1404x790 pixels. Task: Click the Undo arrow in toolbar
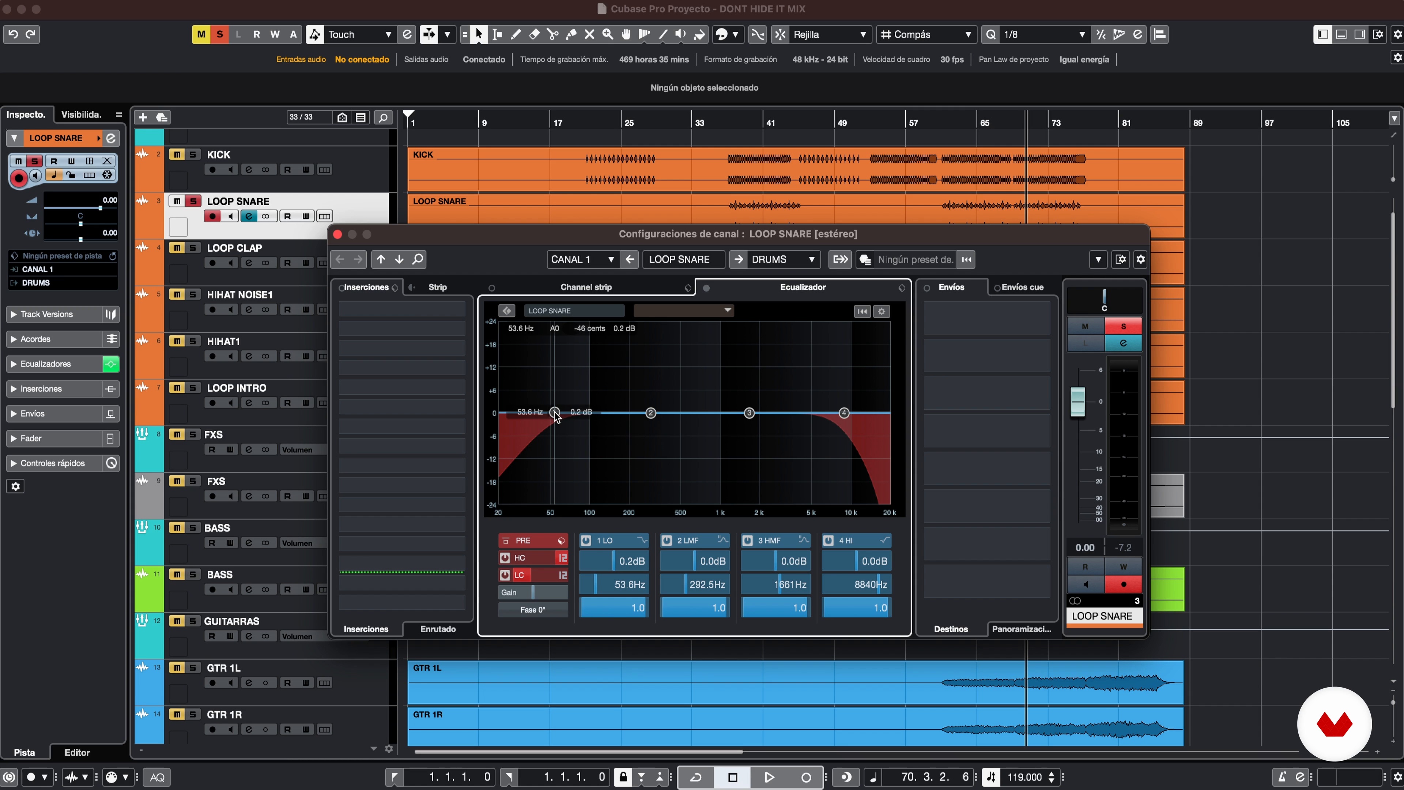point(13,34)
